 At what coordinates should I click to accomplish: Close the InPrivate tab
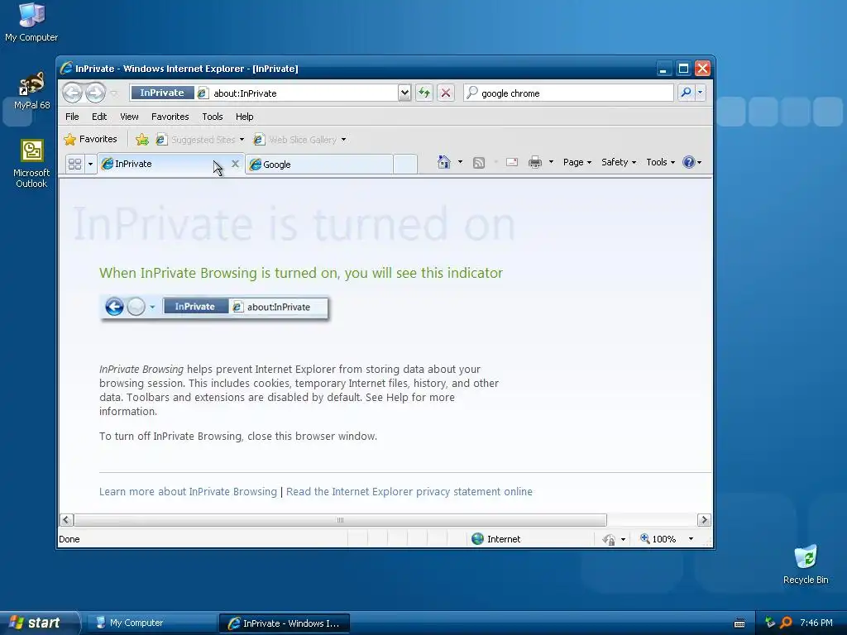pyautogui.click(x=235, y=164)
